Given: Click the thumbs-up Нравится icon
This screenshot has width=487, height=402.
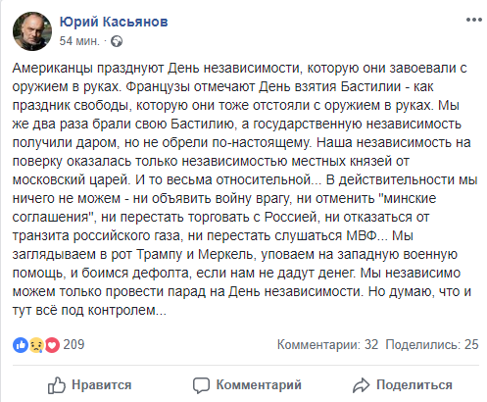Looking at the screenshot, I should click(57, 385).
